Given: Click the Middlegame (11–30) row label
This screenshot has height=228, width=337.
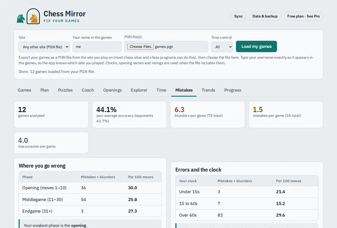Looking at the screenshot, I should pyautogui.click(x=43, y=200).
